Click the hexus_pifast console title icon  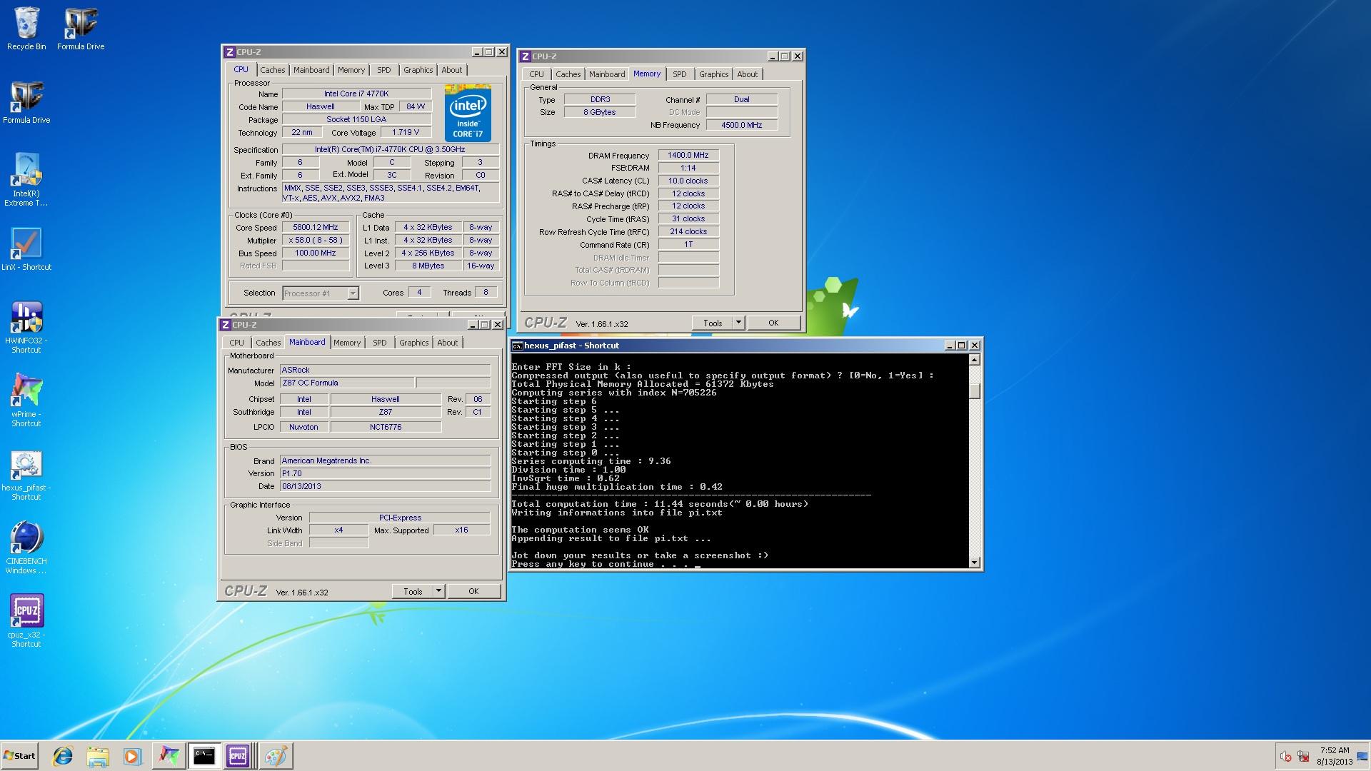click(518, 346)
